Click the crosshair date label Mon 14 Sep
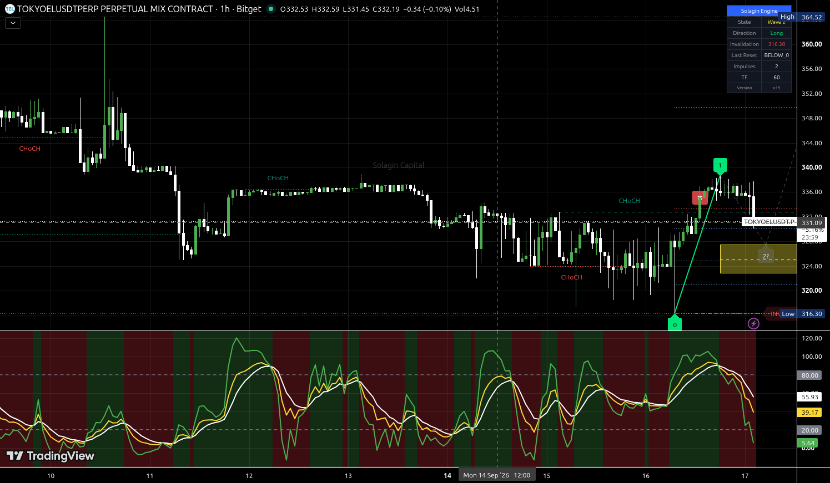Viewport: 830px width, 483px height. point(497,475)
